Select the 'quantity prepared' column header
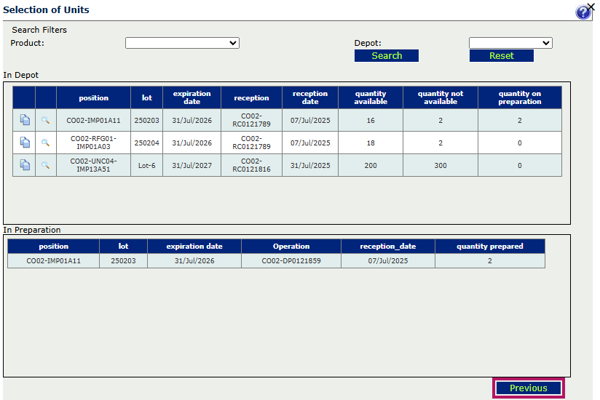Image resolution: width=600 pixels, height=400 pixels. click(490, 247)
